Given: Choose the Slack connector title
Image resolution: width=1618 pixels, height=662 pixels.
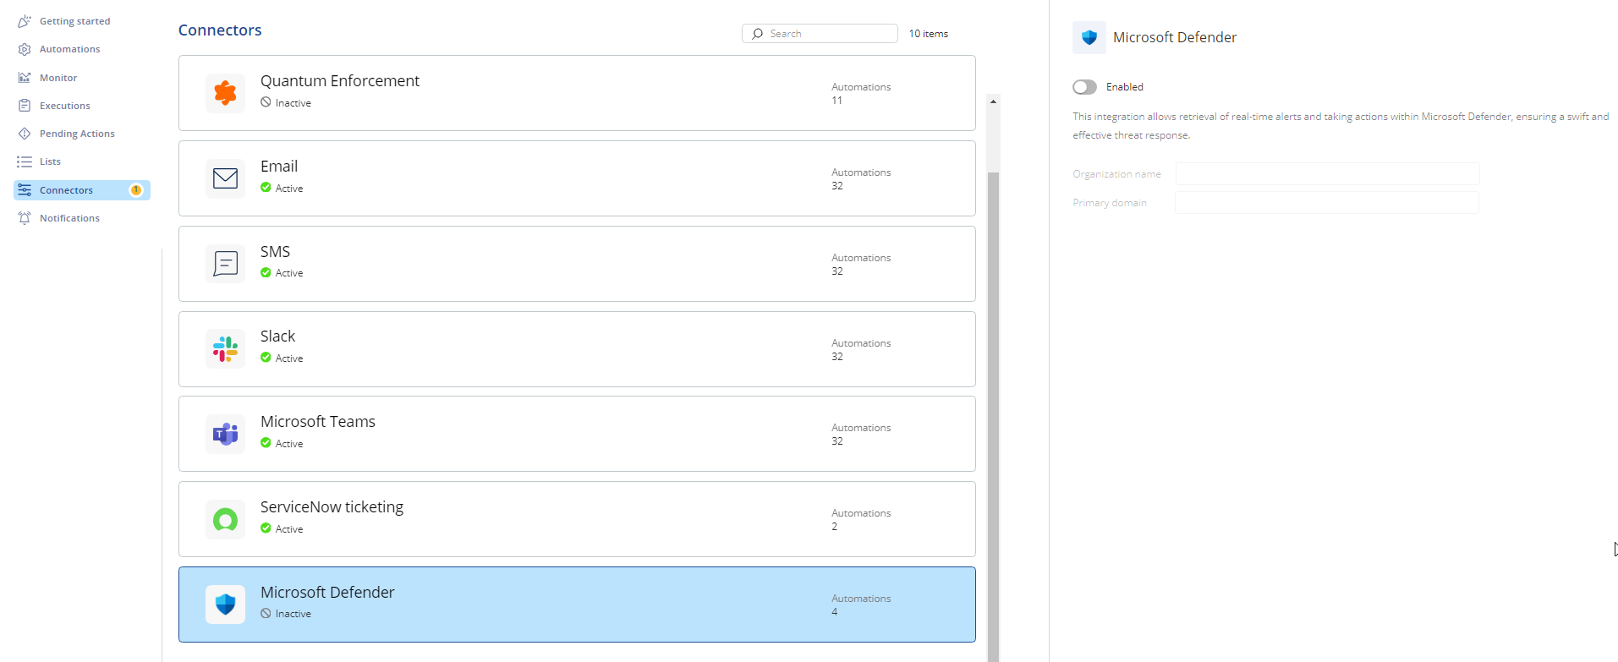Looking at the screenshot, I should click(x=277, y=336).
